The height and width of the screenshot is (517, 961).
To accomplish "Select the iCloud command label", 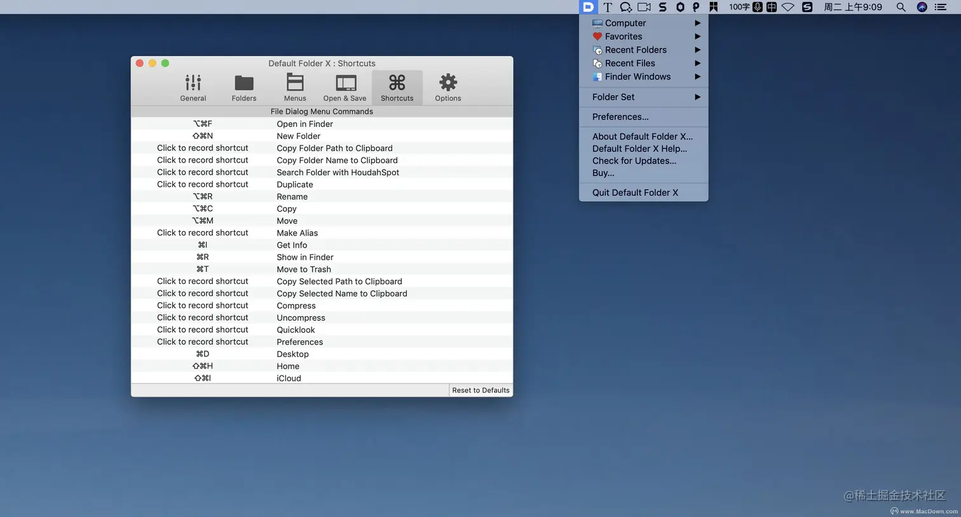I will (x=289, y=378).
